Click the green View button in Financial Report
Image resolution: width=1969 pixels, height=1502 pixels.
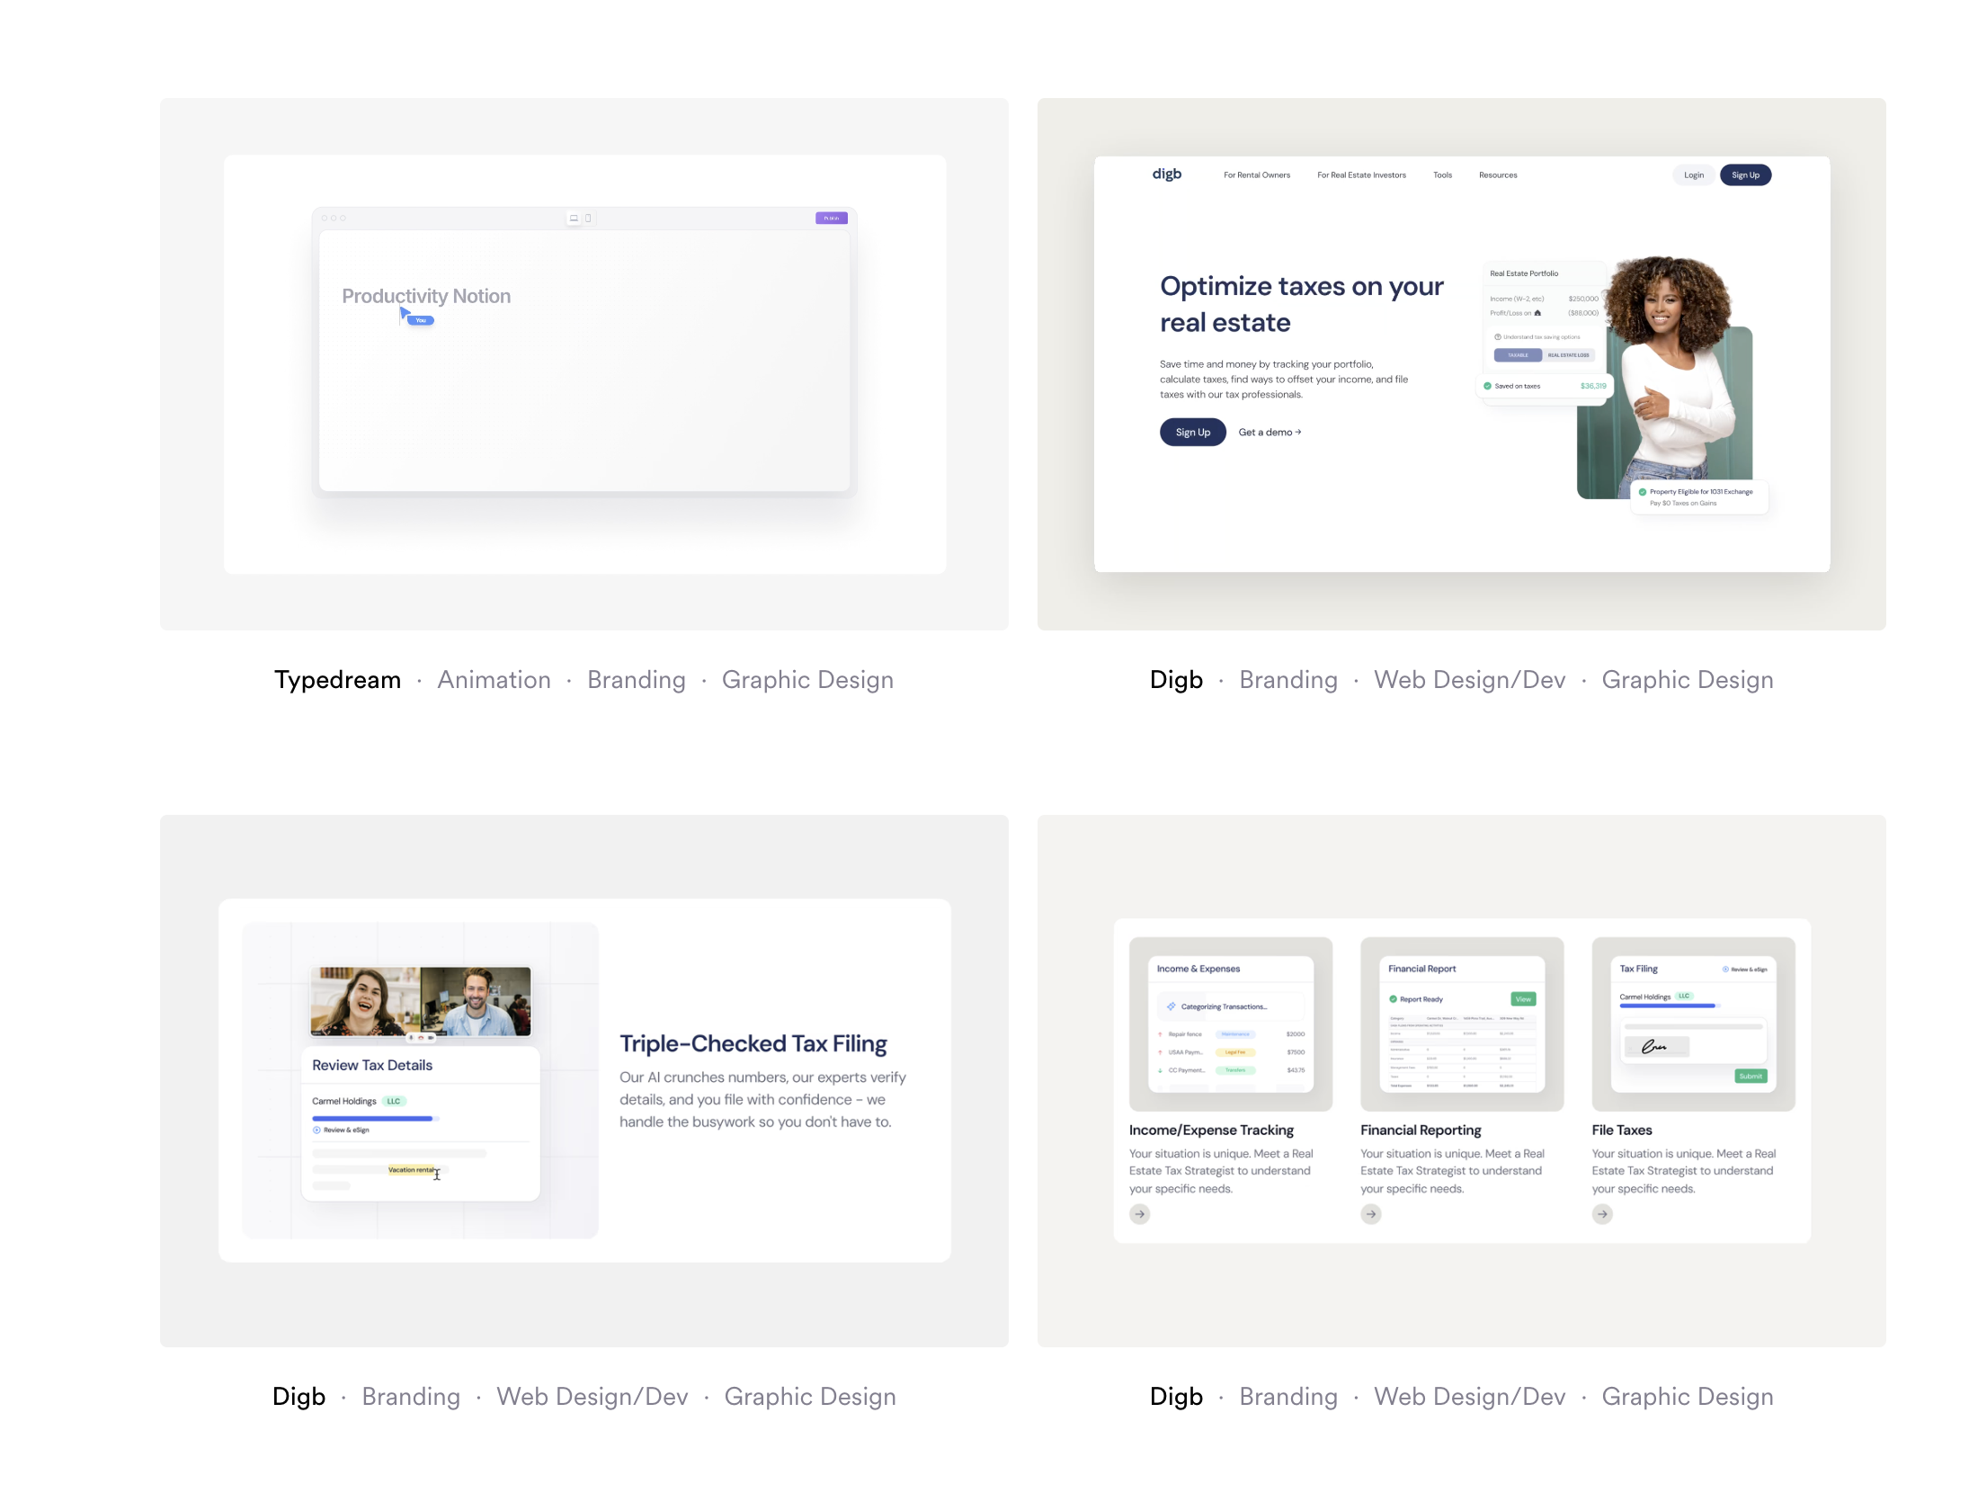[x=1523, y=999]
